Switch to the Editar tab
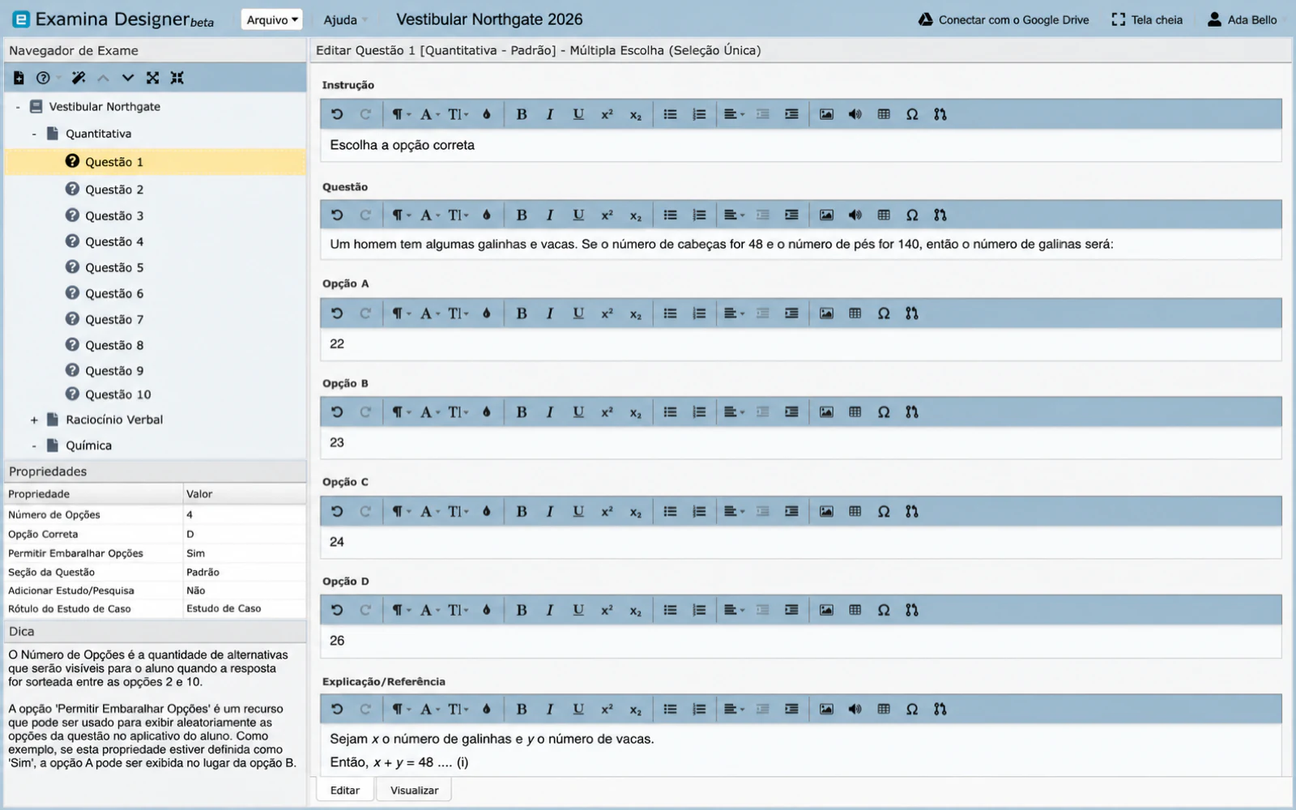The width and height of the screenshot is (1296, 810). point(344,790)
